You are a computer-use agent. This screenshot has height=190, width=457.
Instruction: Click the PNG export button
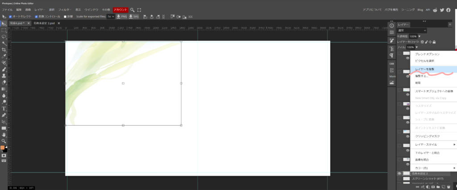(x=121, y=17)
